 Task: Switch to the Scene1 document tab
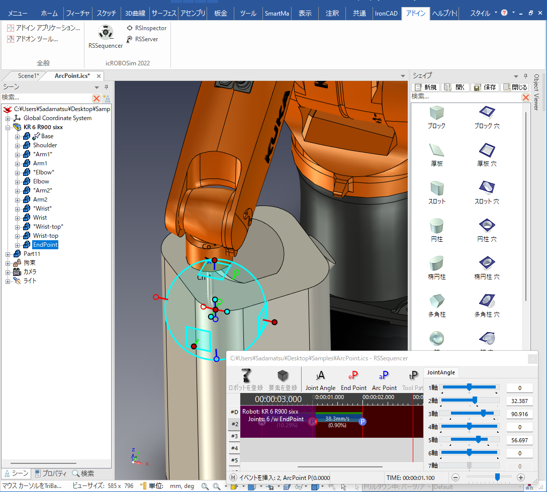(28, 76)
